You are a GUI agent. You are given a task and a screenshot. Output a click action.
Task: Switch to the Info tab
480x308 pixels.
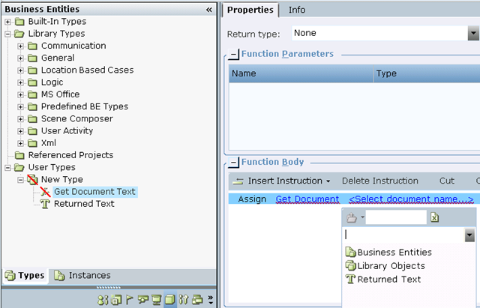pyautogui.click(x=297, y=10)
